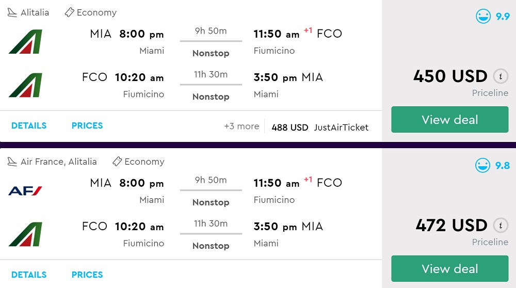Expand the +3 more price options
The width and height of the screenshot is (516, 288).
coord(241,126)
